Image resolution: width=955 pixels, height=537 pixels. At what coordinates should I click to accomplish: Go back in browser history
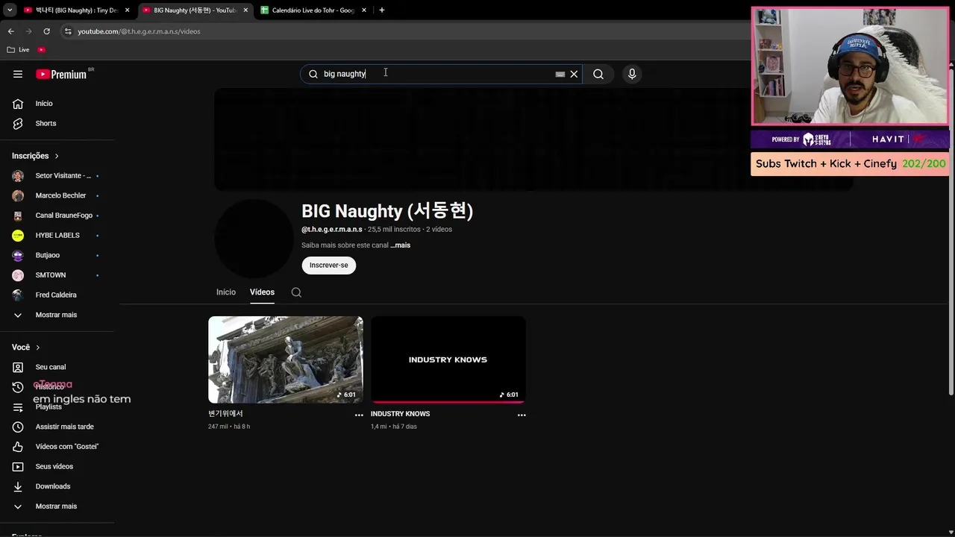[x=11, y=31]
